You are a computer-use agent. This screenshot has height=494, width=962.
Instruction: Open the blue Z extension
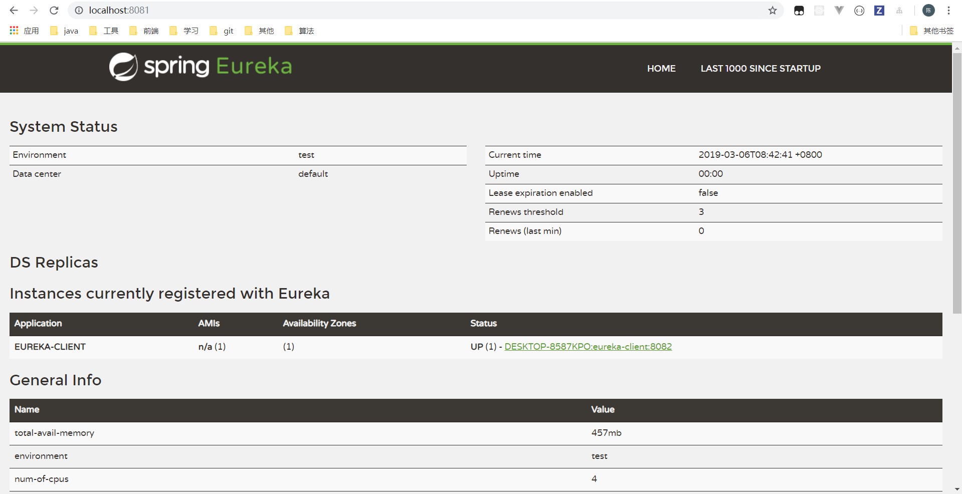point(879,11)
